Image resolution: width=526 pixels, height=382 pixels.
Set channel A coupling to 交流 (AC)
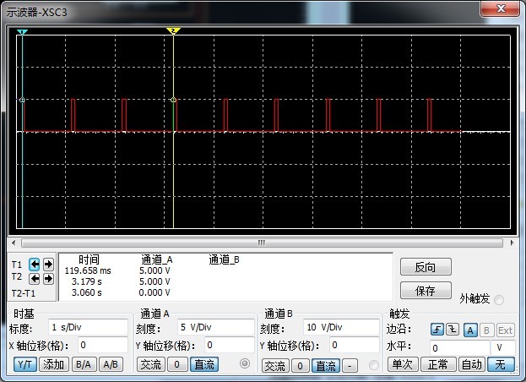pos(151,364)
